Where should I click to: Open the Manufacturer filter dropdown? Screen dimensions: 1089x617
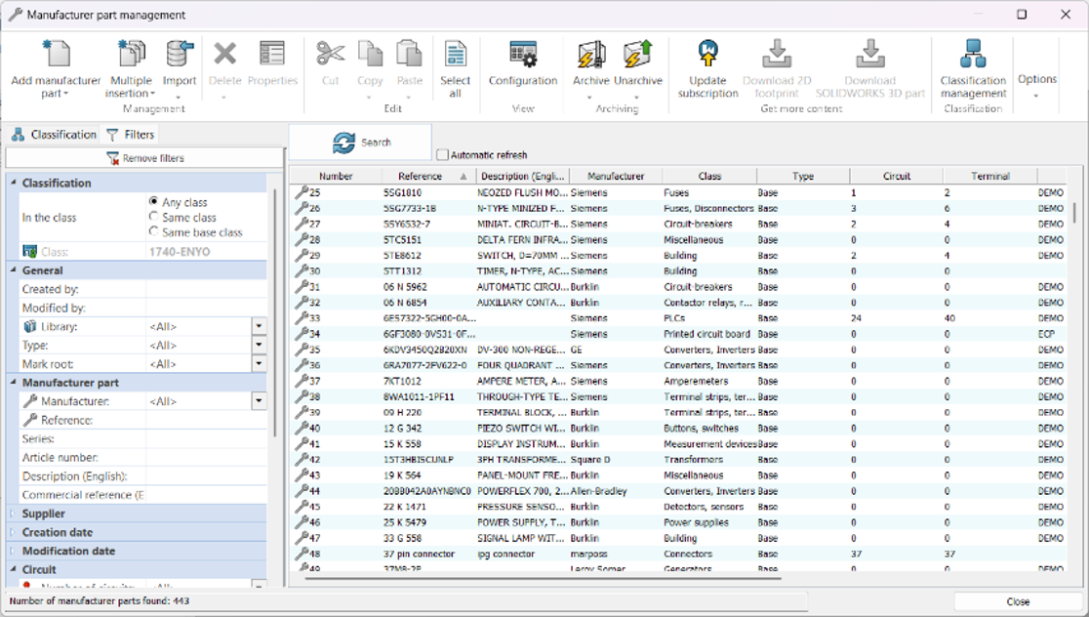coord(259,401)
